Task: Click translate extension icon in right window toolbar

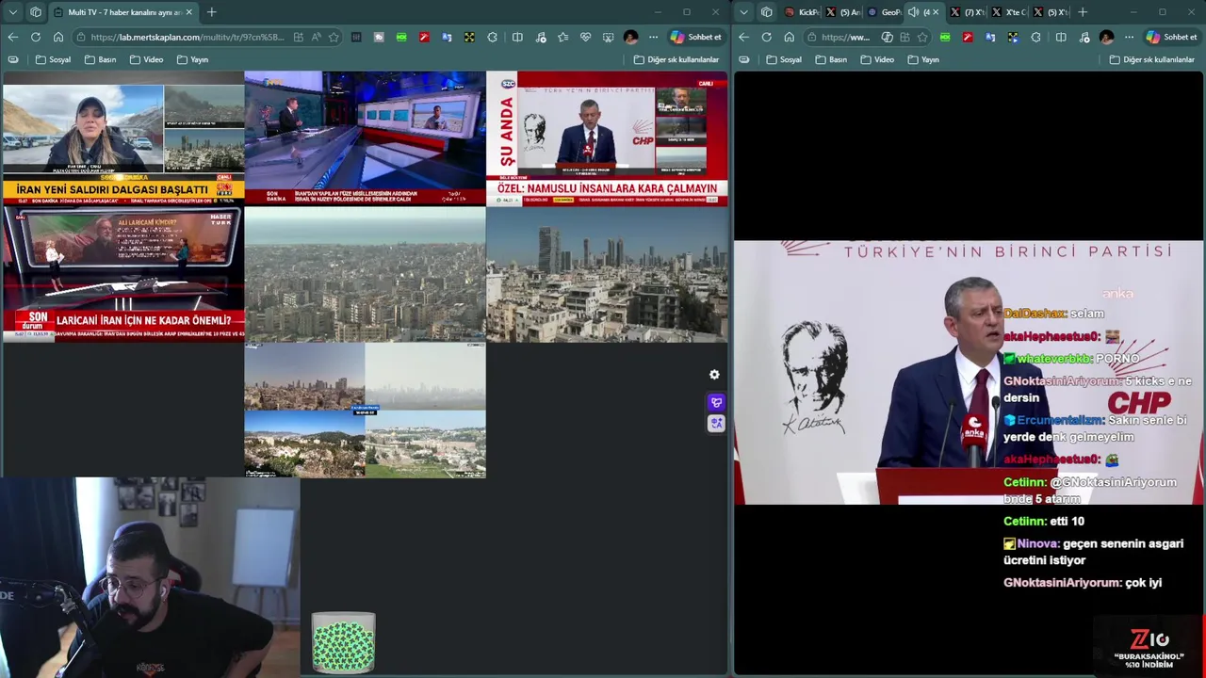Action: click(x=990, y=37)
